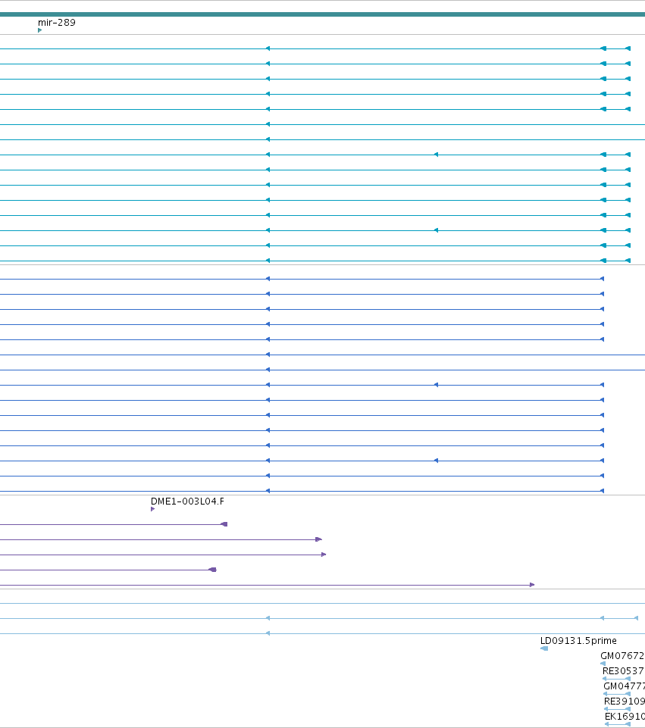This screenshot has width=645, height=728.
Task: Select the RE39109 feature label
Action: (x=624, y=701)
